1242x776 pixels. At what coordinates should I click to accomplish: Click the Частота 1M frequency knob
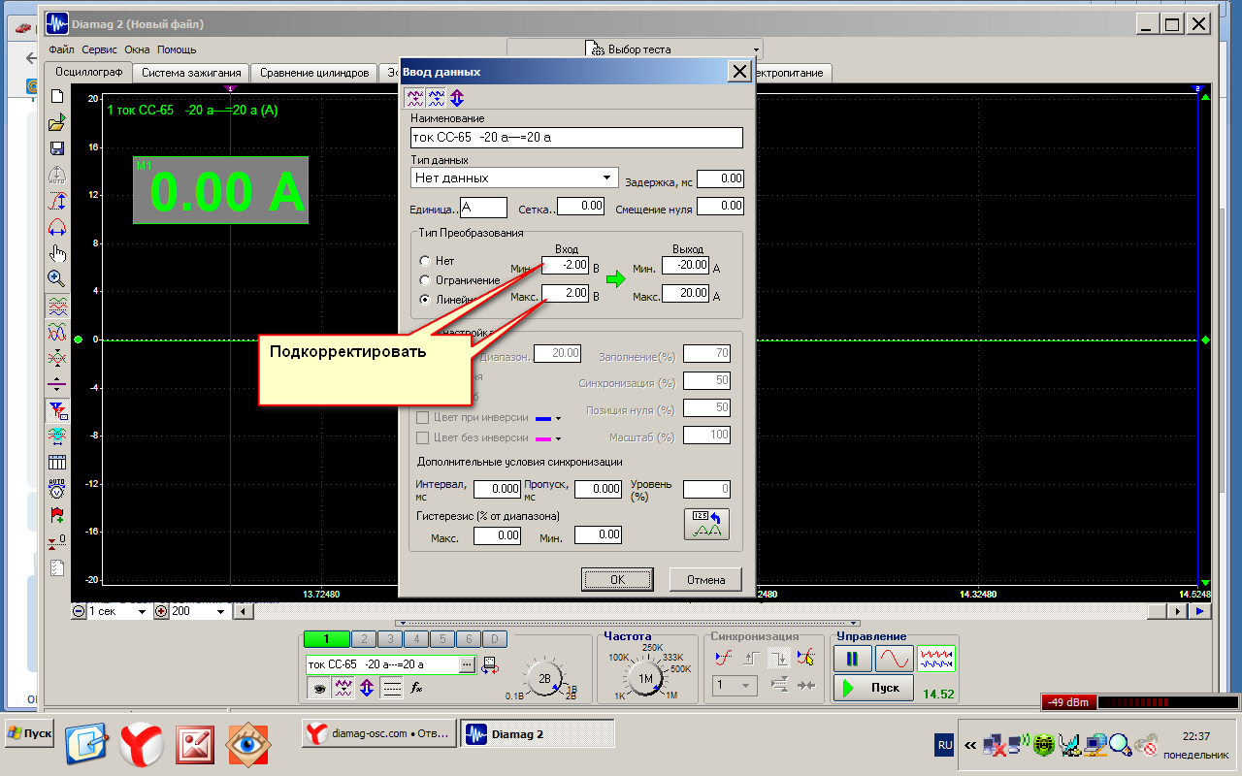pyautogui.click(x=645, y=679)
